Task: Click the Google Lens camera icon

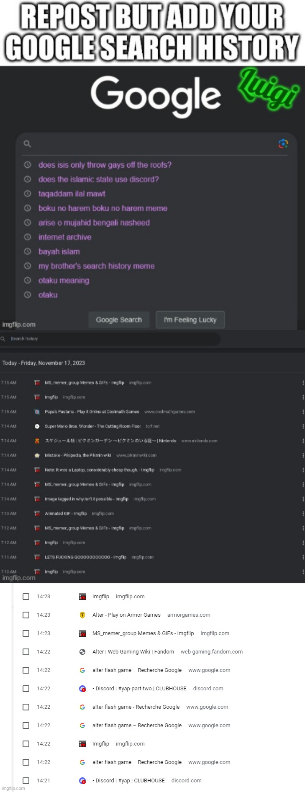Action: (x=283, y=144)
